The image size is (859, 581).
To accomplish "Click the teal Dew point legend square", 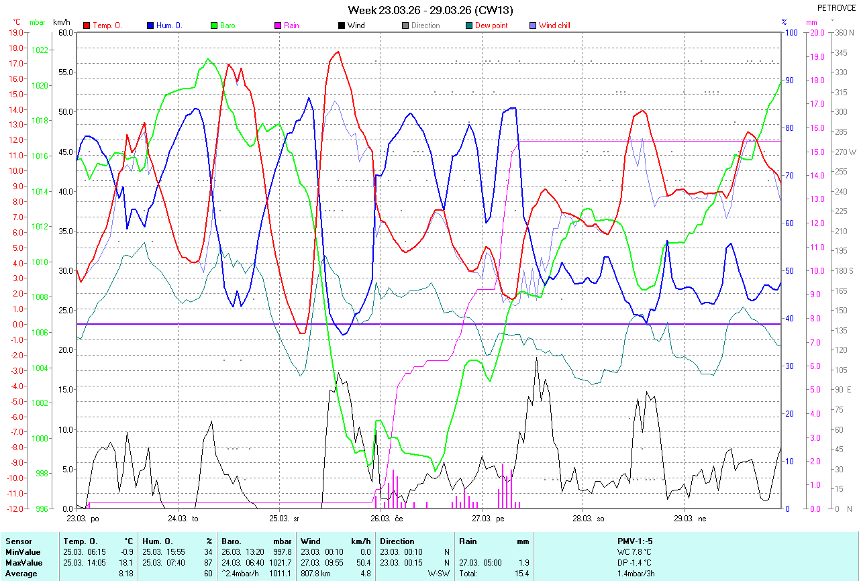I will point(469,25).
